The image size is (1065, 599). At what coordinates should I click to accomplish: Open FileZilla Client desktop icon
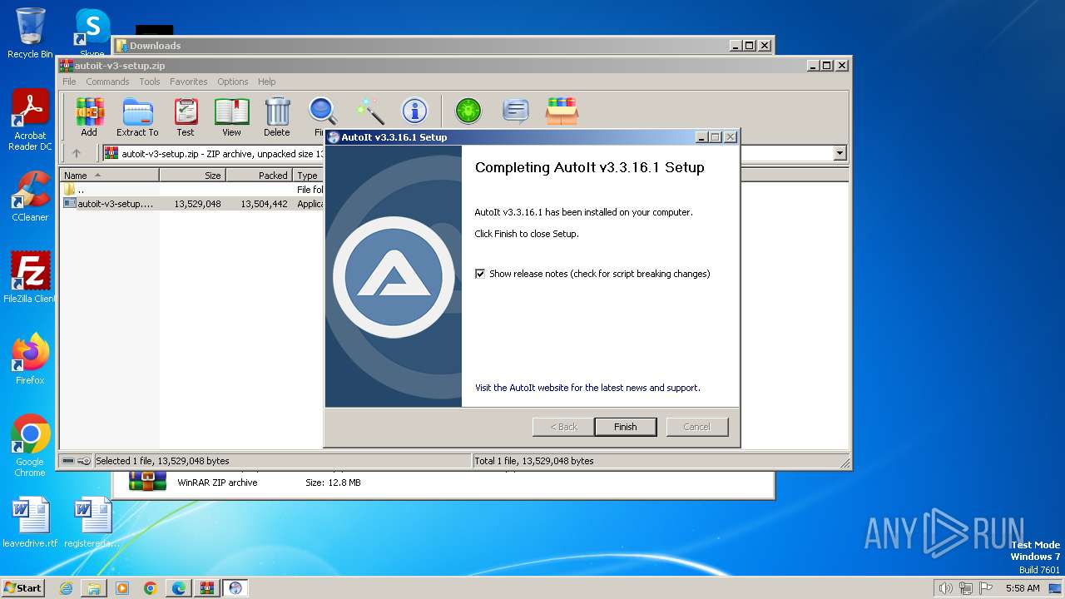pyautogui.click(x=30, y=277)
